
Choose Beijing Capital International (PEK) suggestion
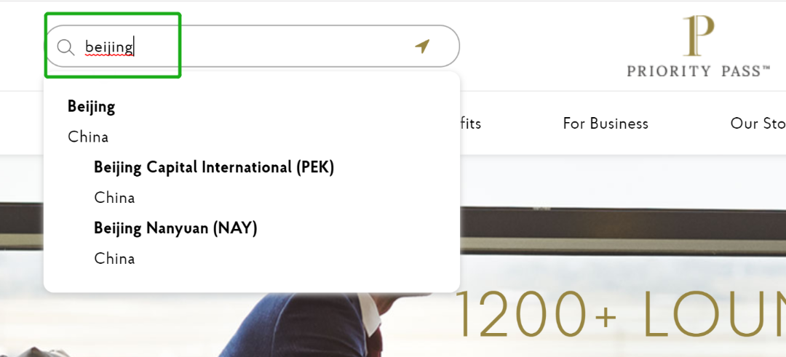pos(213,167)
